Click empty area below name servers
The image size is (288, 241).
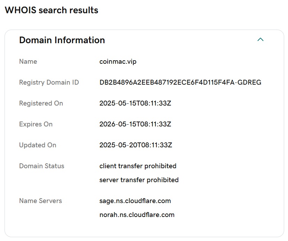tap(144, 228)
